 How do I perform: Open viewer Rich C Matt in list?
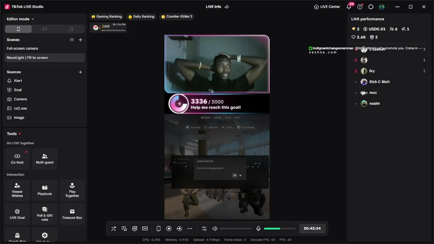pyautogui.click(x=390, y=82)
